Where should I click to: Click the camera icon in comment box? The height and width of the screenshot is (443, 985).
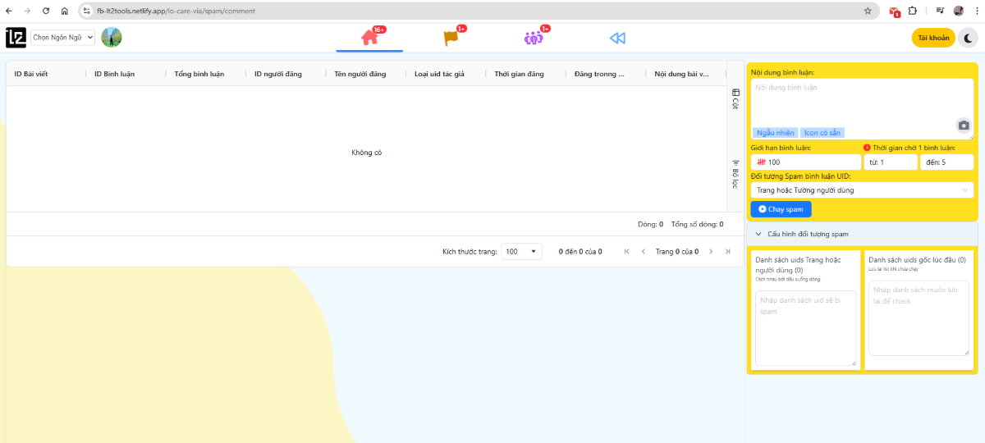964,126
